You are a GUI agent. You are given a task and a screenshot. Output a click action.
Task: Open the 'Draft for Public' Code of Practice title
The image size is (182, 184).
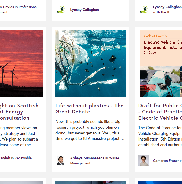pos(160,112)
